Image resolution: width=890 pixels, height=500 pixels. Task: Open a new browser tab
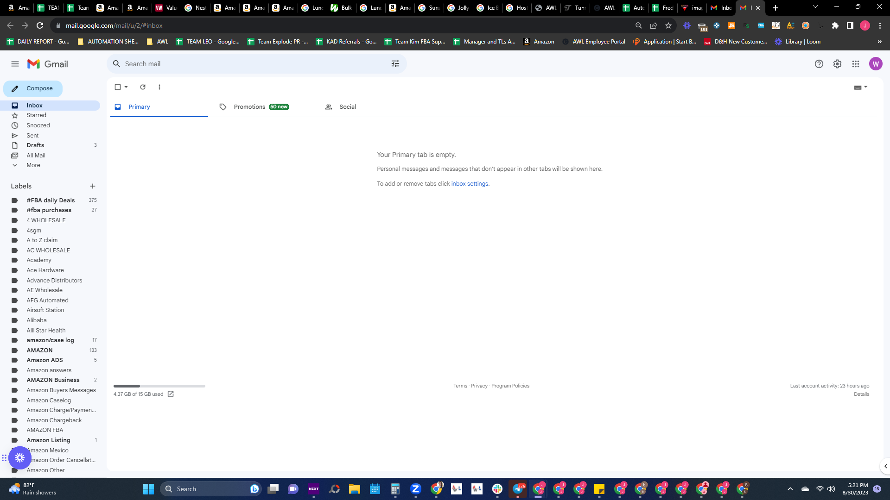(776, 7)
